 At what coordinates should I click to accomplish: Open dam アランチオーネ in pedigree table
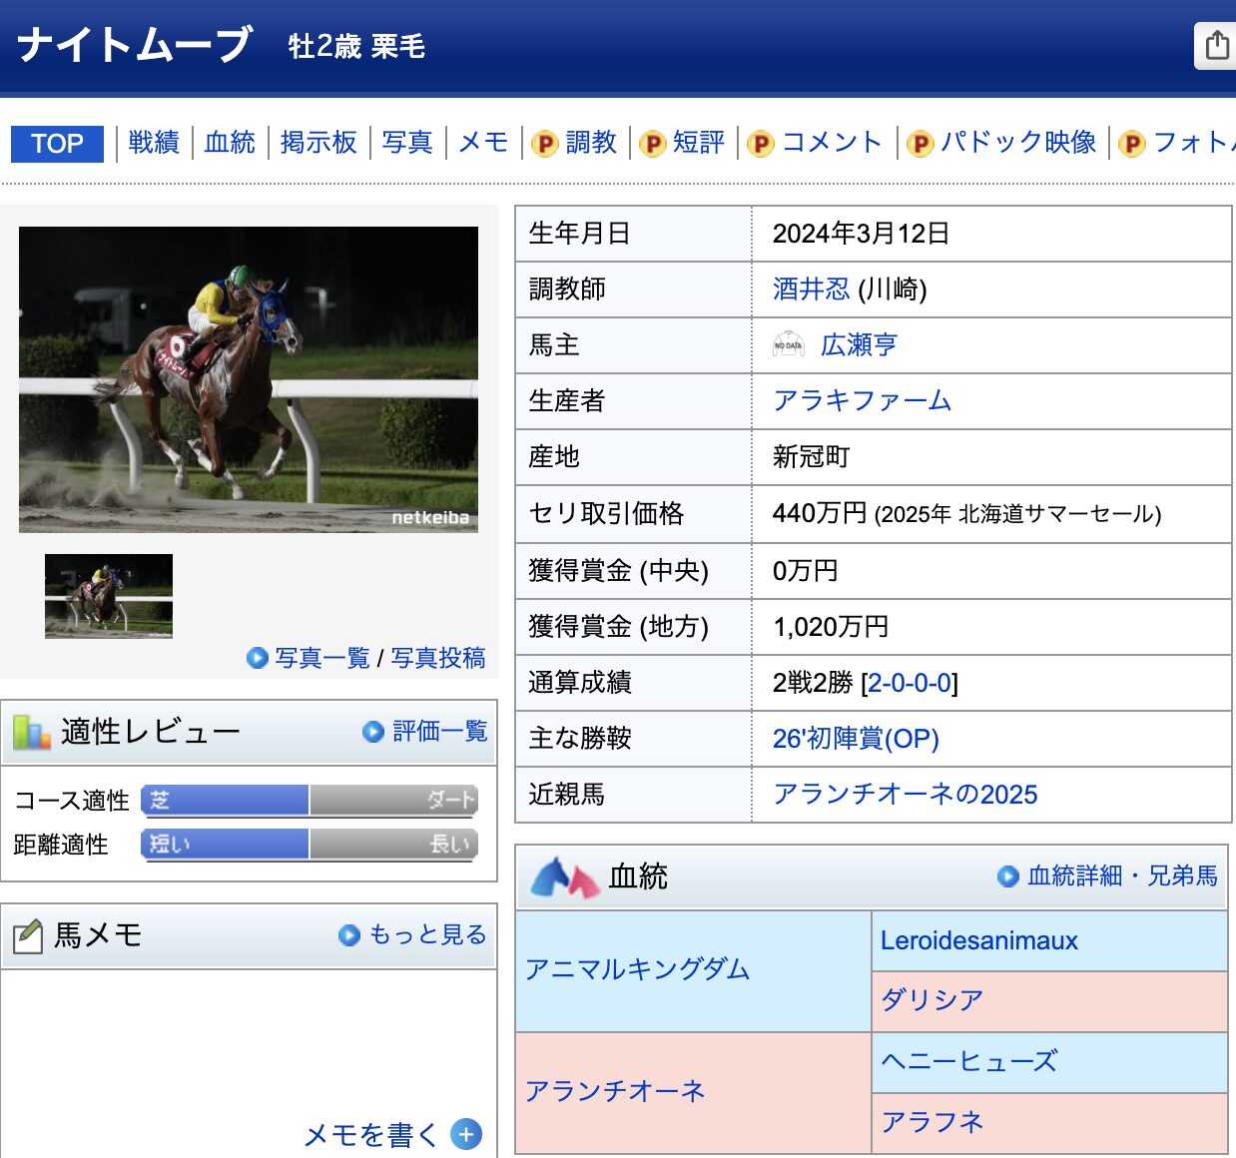tap(615, 1091)
